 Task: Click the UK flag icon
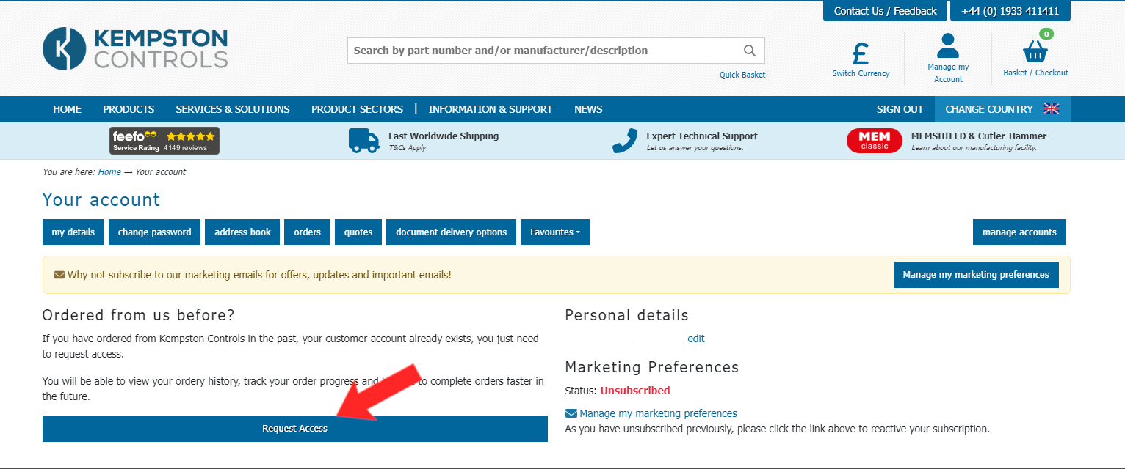tap(1052, 109)
